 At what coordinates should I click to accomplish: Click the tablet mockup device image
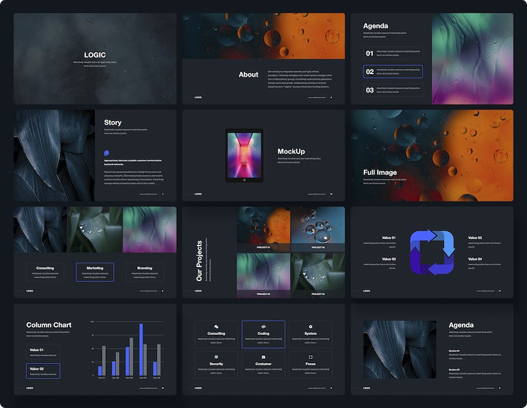(244, 155)
